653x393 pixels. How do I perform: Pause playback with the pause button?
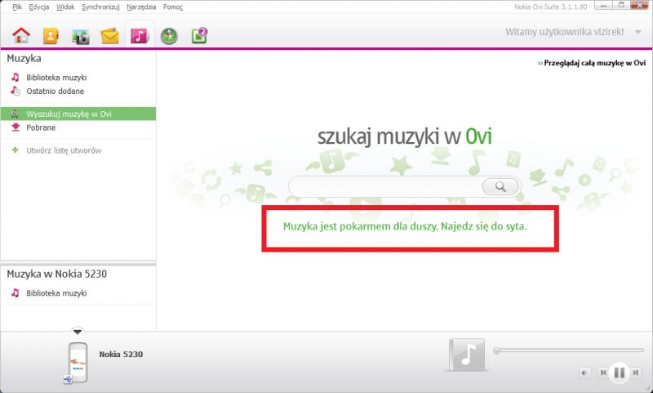[620, 373]
